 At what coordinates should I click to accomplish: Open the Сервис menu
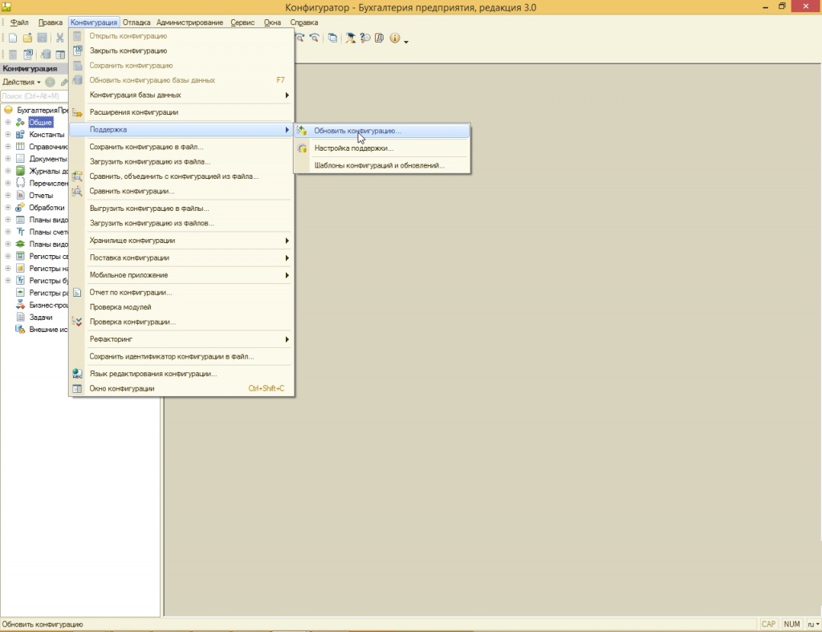(x=242, y=22)
